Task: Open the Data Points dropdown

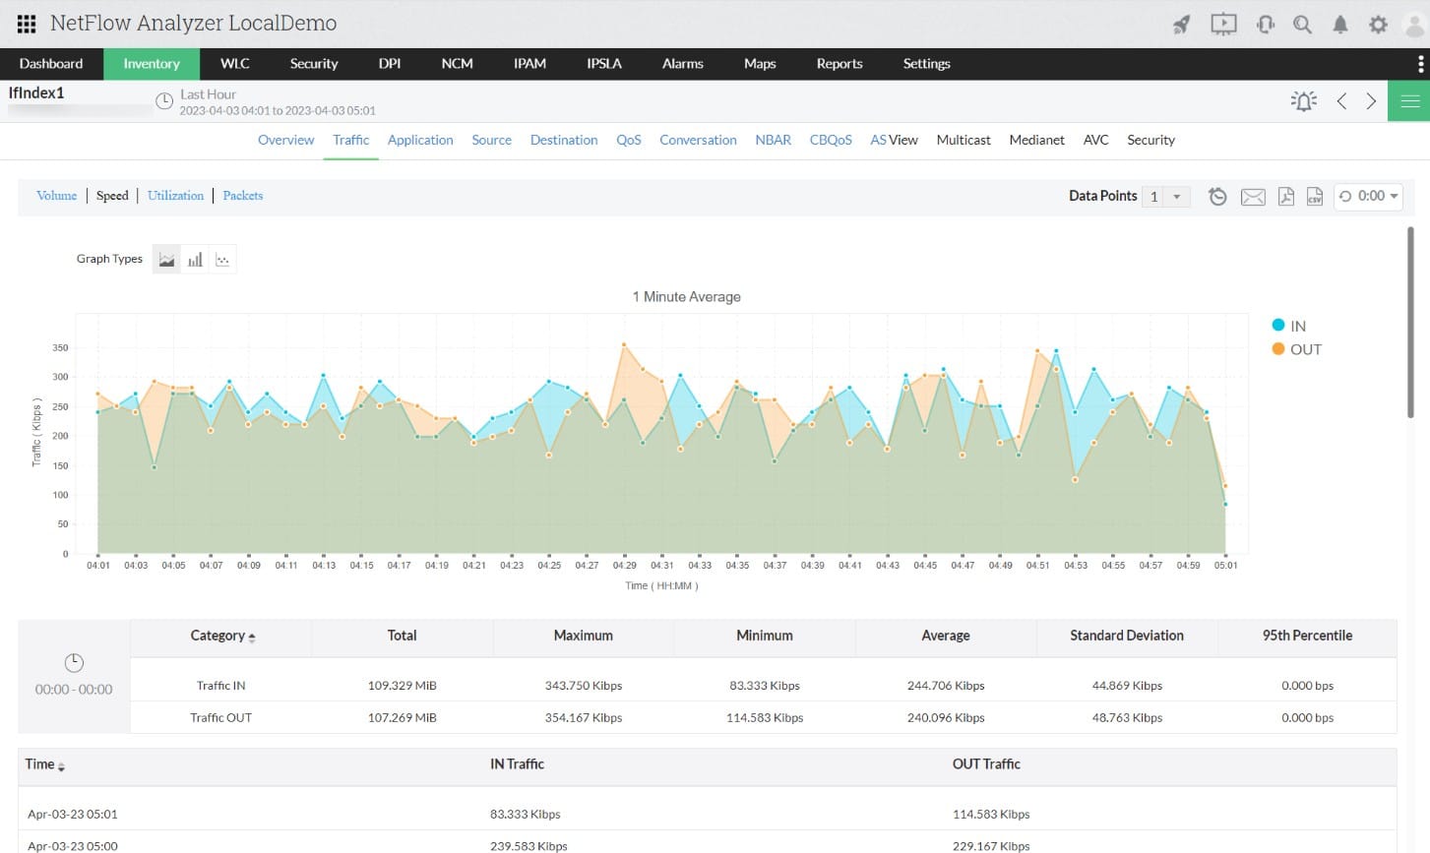Action: 1166,197
